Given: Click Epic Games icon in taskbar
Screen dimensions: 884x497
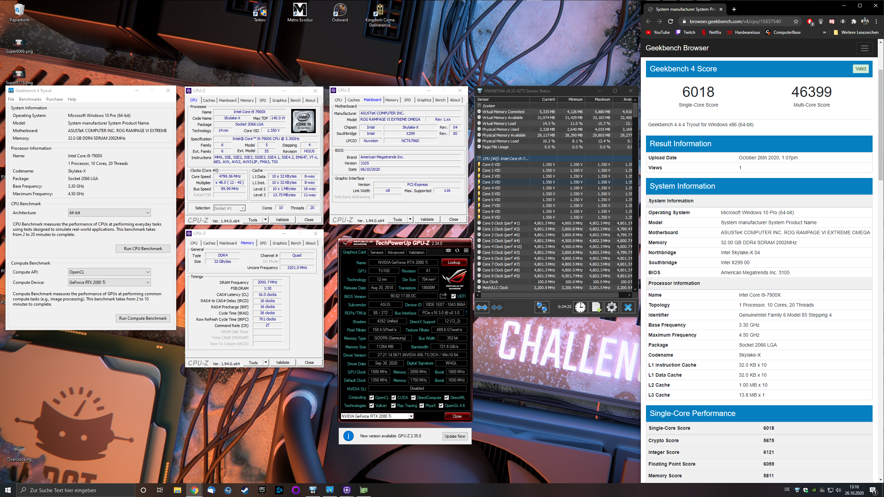Looking at the screenshot, I should 262,490.
